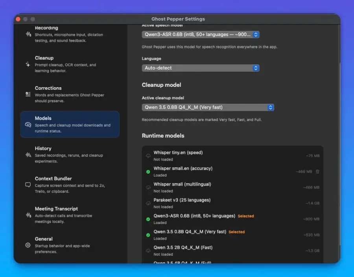Open the Cleanup settings section
Screen dimensions: 354x277
pos(70,64)
